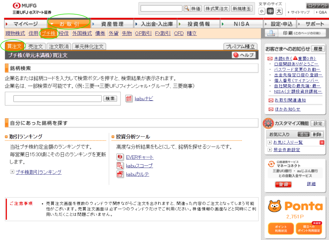Switch to the 売注文 tab
The height and width of the screenshot is (240, 329).
(x=35, y=47)
